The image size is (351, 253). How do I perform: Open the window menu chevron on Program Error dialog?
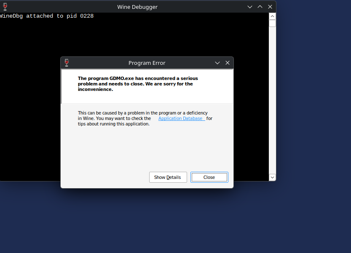point(217,62)
